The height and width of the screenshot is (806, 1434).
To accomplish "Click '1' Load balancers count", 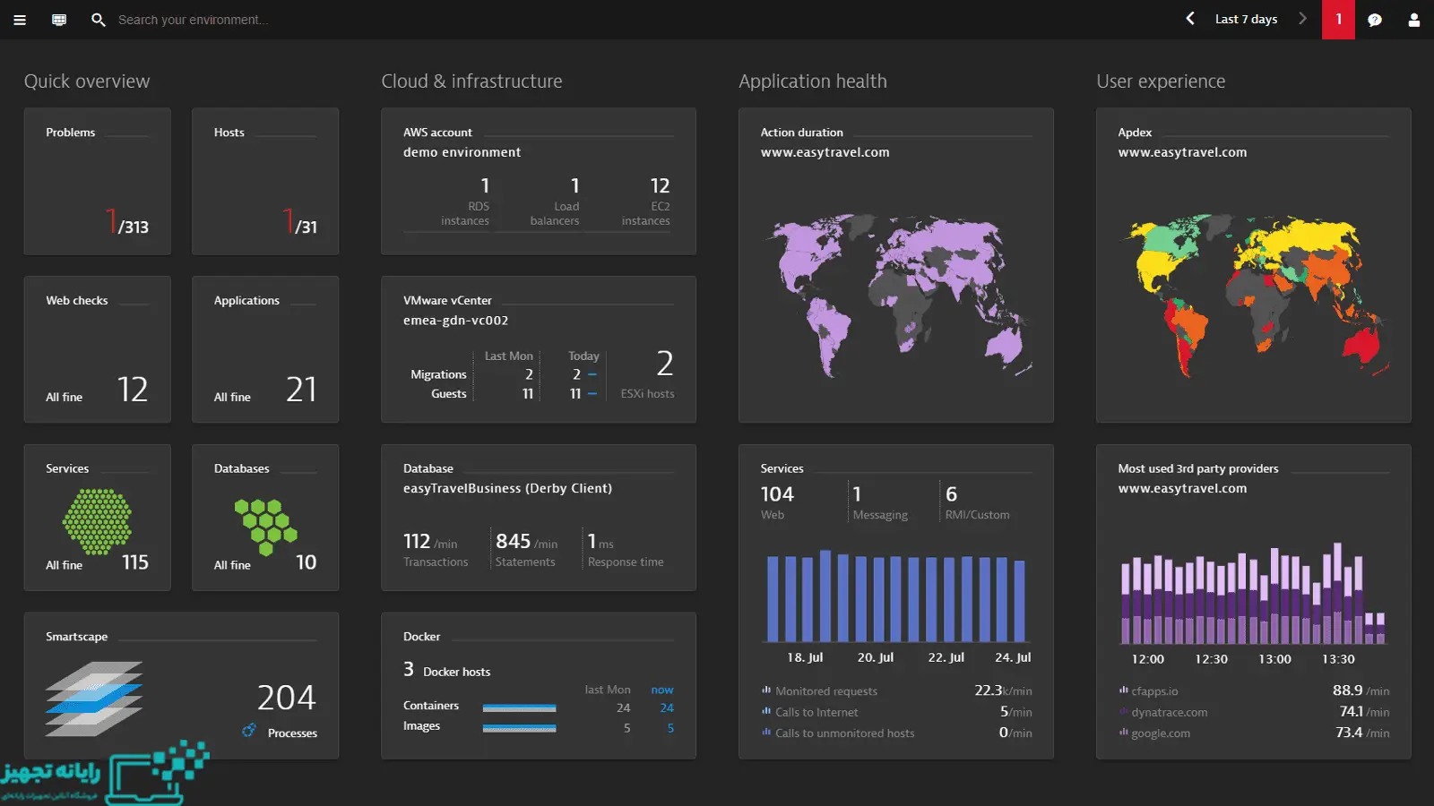I will pos(574,185).
